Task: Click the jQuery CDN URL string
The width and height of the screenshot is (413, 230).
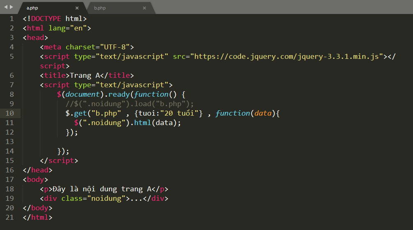Action: click(286, 57)
